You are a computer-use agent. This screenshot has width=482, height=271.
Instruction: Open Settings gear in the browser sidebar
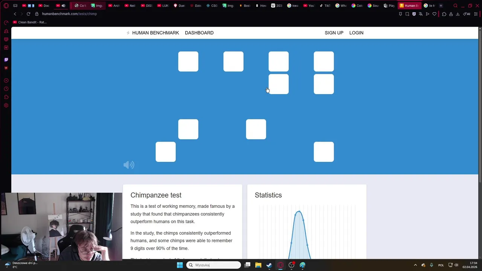6,105
